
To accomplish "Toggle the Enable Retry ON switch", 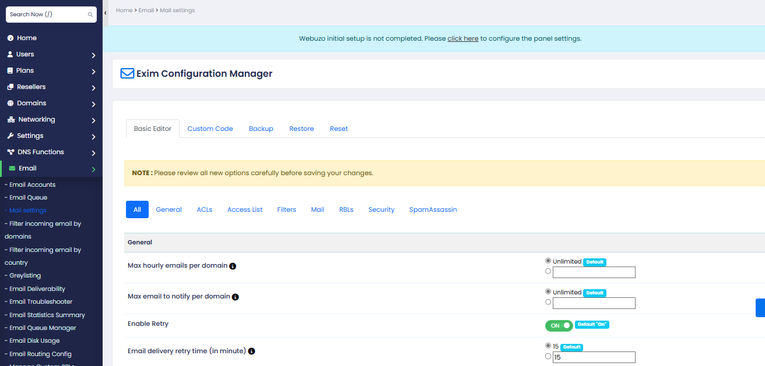I will tap(559, 325).
